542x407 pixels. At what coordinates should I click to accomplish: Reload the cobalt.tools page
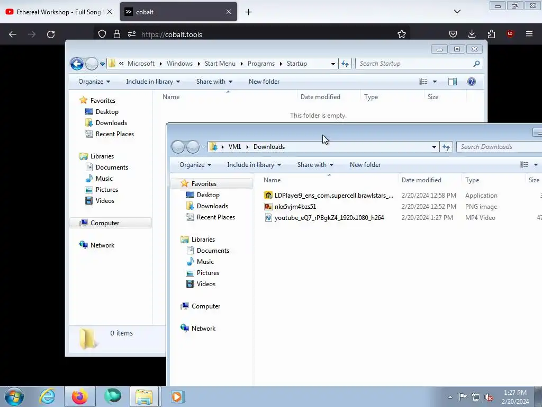click(x=51, y=34)
